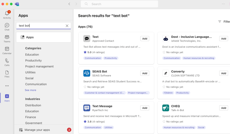Click Project management tag on SEAtS Bot
This screenshot has height=134, width=230.
tap(138, 93)
